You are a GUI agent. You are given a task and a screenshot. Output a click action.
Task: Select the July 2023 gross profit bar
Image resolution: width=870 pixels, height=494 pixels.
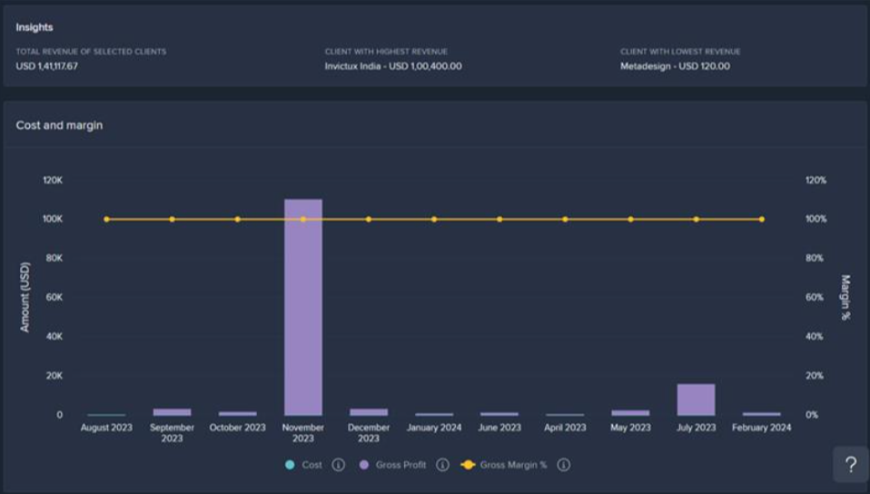[696, 400]
